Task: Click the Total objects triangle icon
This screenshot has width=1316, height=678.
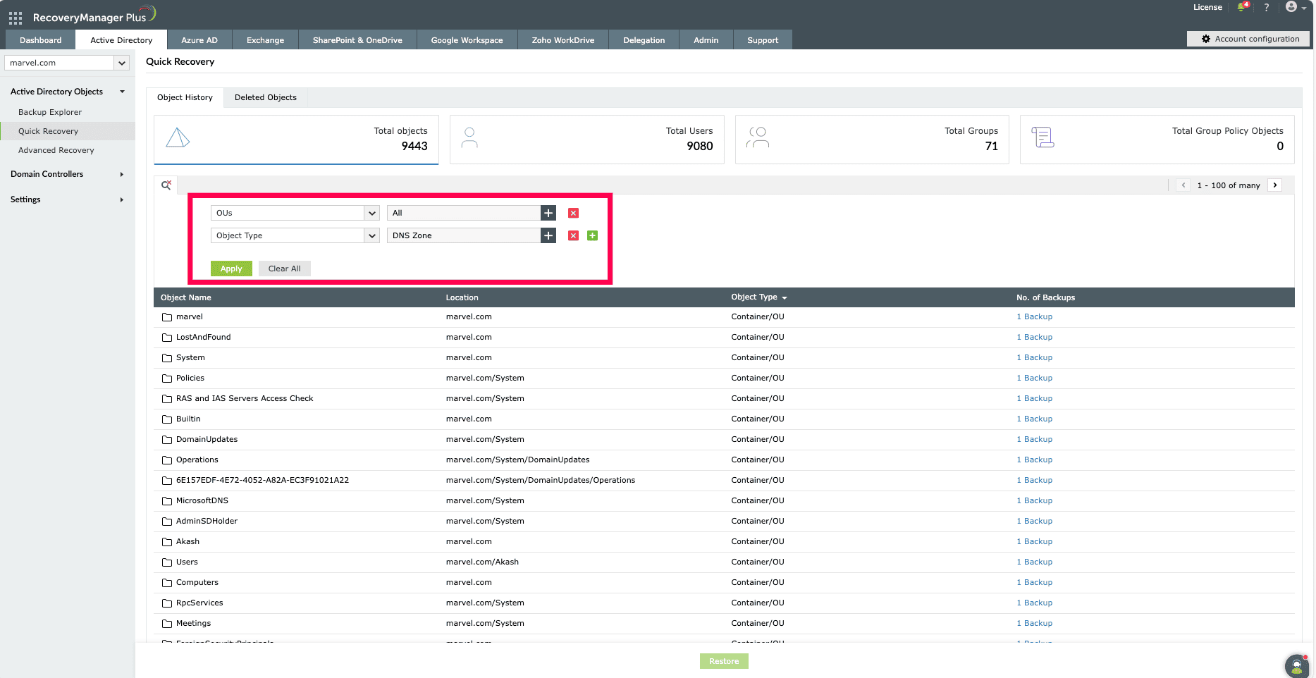Action: (178, 137)
